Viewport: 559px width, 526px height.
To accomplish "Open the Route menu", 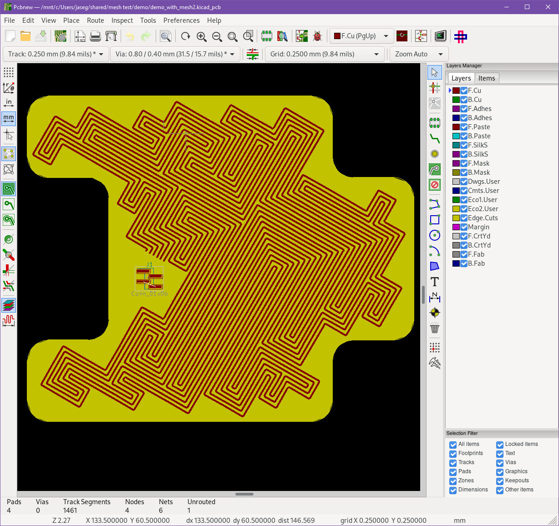I will (x=95, y=20).
